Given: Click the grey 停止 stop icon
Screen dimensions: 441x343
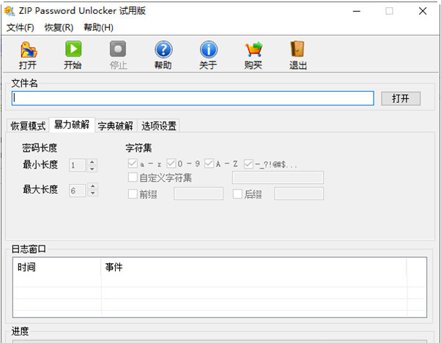Looking at the screenshot, I should pos(118,49).
